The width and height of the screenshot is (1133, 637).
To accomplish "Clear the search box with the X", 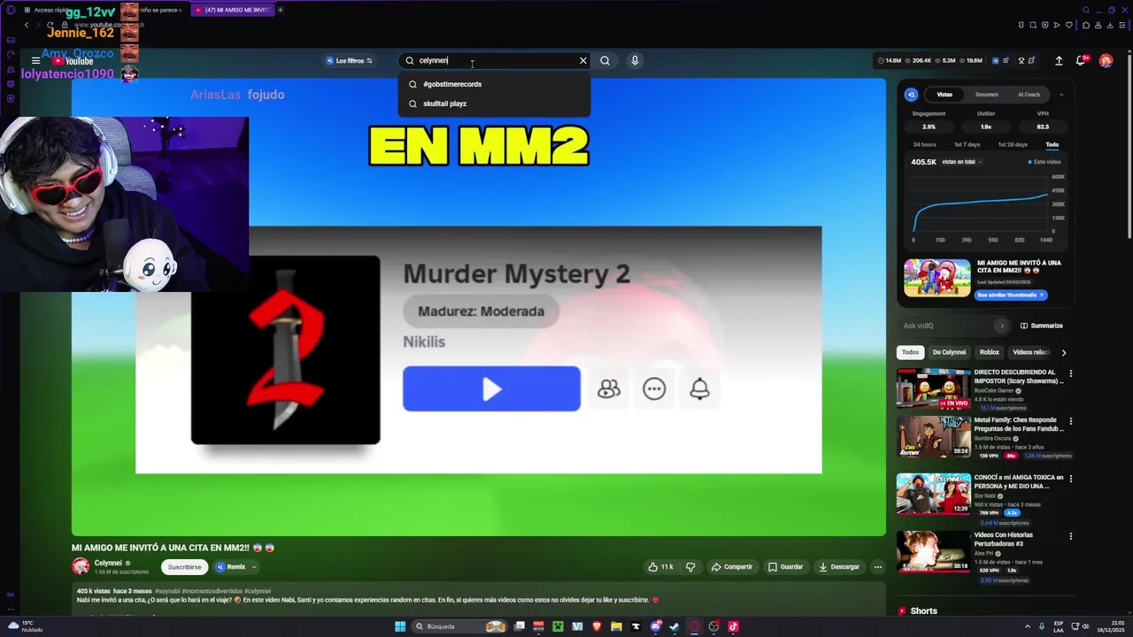I will (583, 61).
